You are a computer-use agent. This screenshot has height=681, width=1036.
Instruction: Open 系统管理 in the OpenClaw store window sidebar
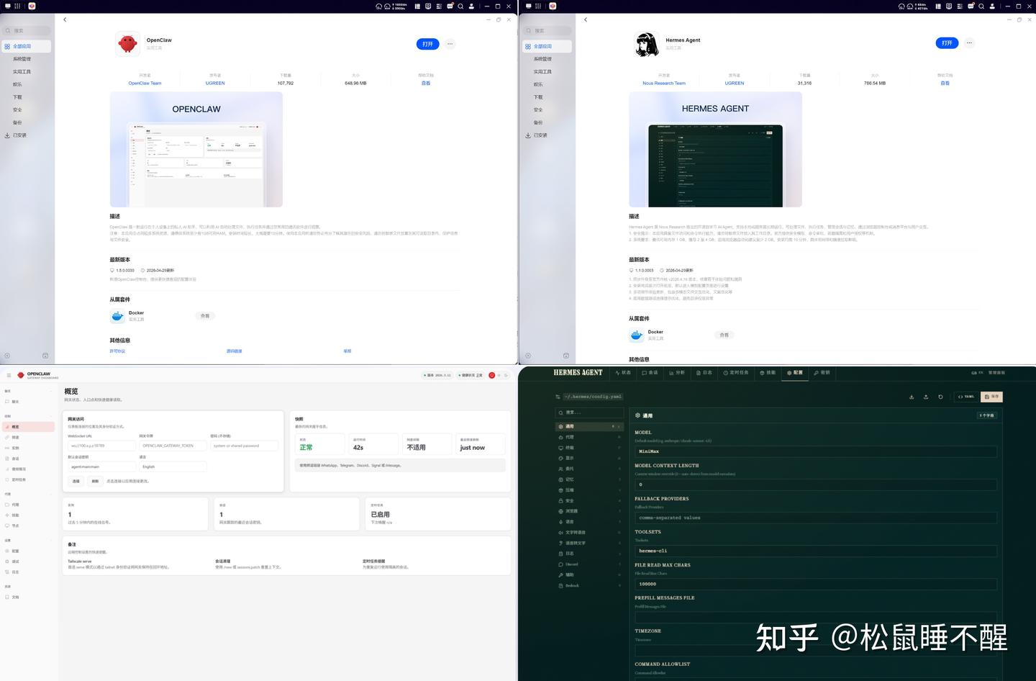click(27, 59)
